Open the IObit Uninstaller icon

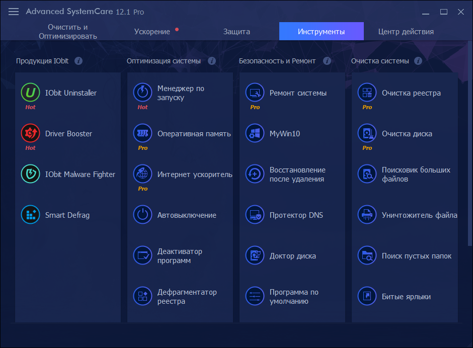point(31,92)
